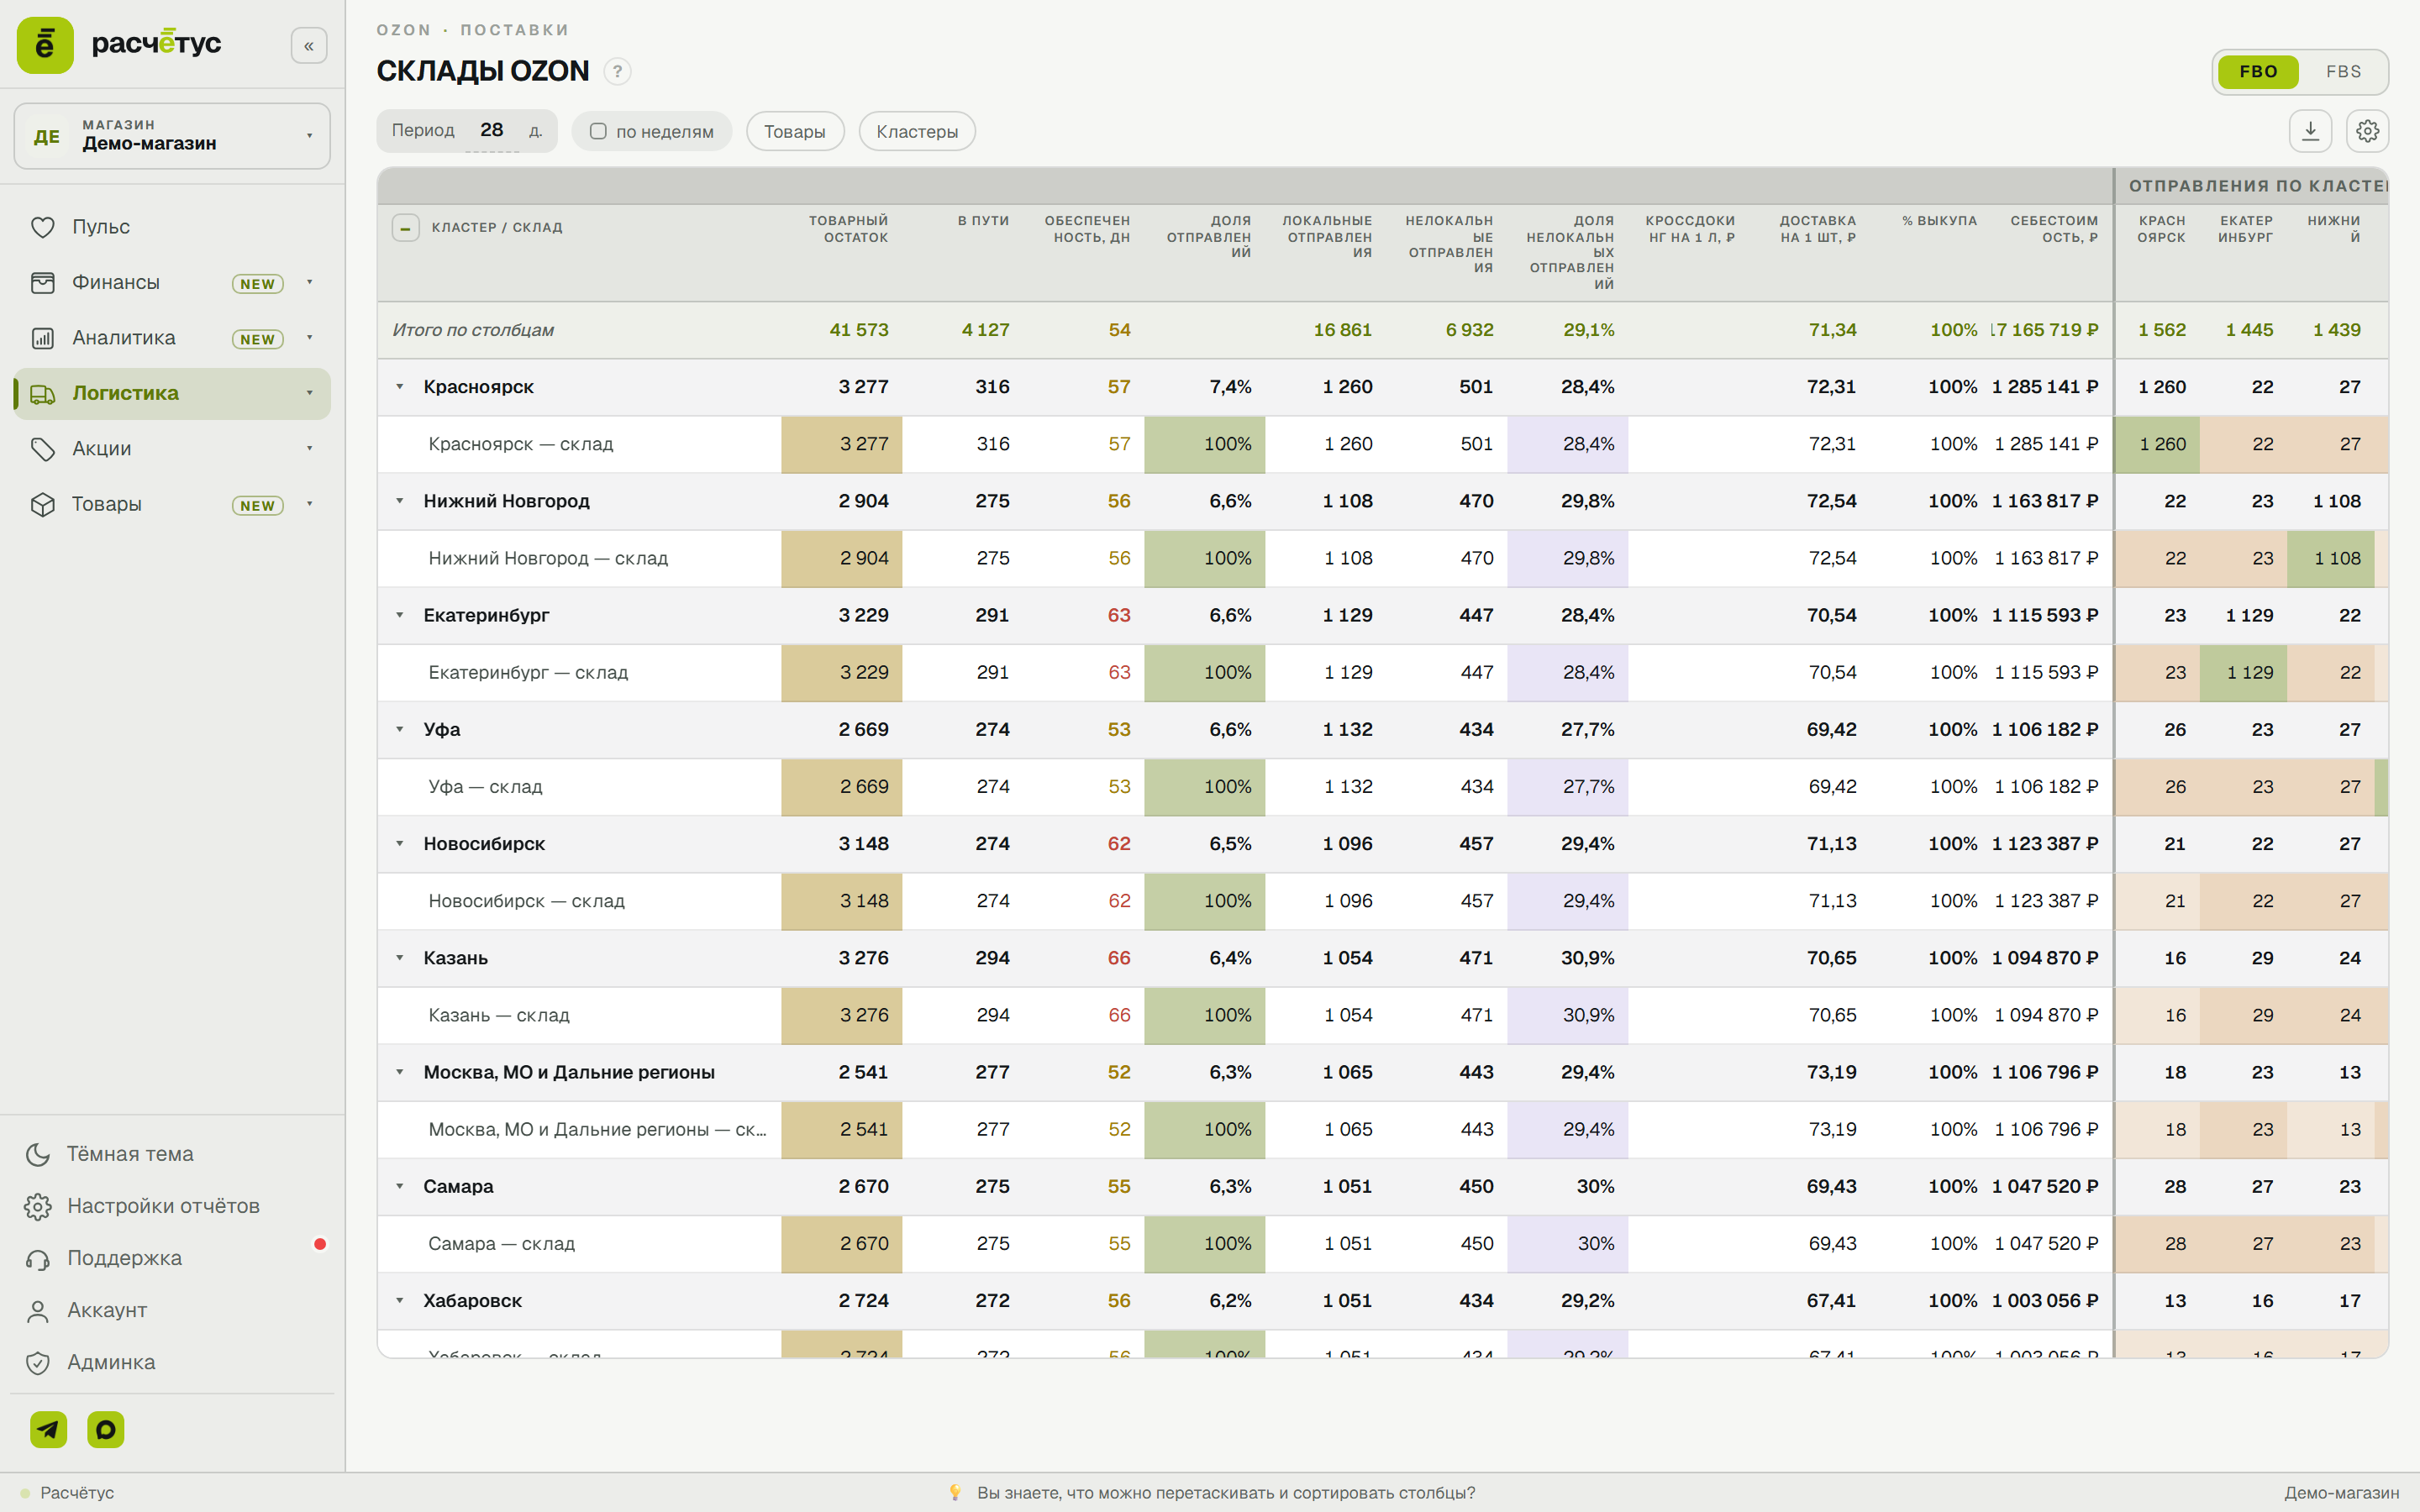The height and width of the screenshot is (1512, 2420).
Task: Click the Самара — склад row name
Action: point(502,1244)
